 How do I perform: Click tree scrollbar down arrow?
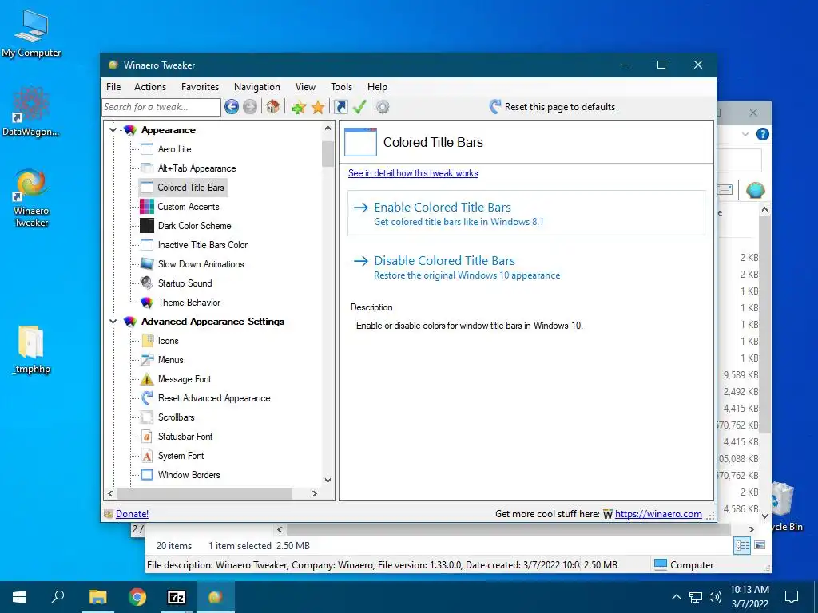pos(328,480)
